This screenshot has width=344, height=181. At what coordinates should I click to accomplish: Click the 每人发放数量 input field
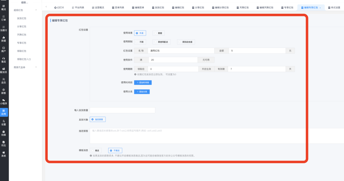(122, 110)
